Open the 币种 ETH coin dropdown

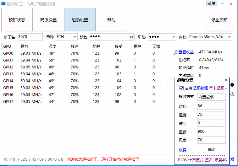tap(67, 37)
